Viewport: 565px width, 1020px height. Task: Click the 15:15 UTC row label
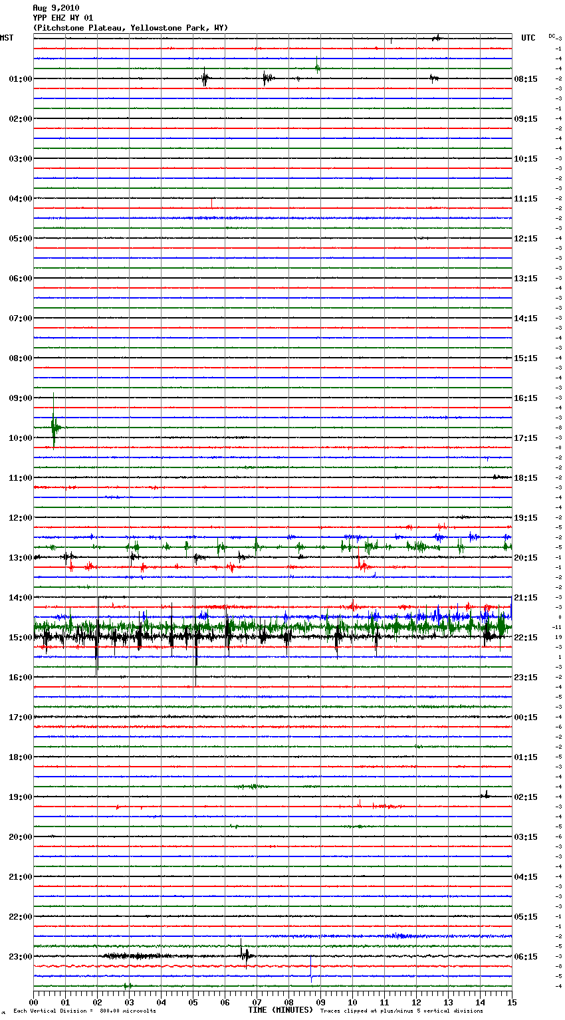click(526, 358)
